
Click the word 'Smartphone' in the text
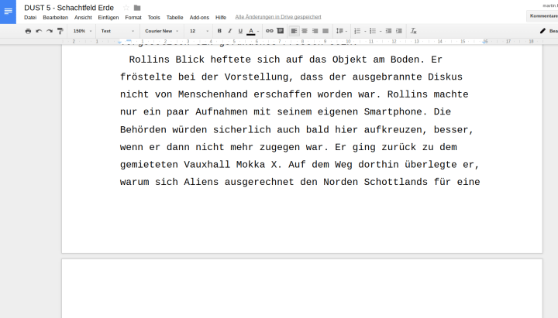(392, 112)
